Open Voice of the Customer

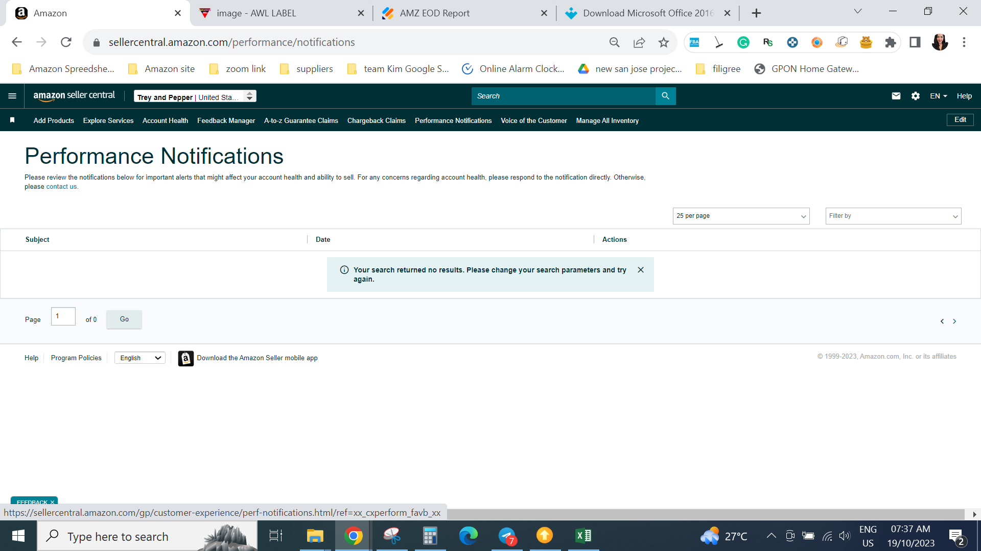tap(534, 121)
